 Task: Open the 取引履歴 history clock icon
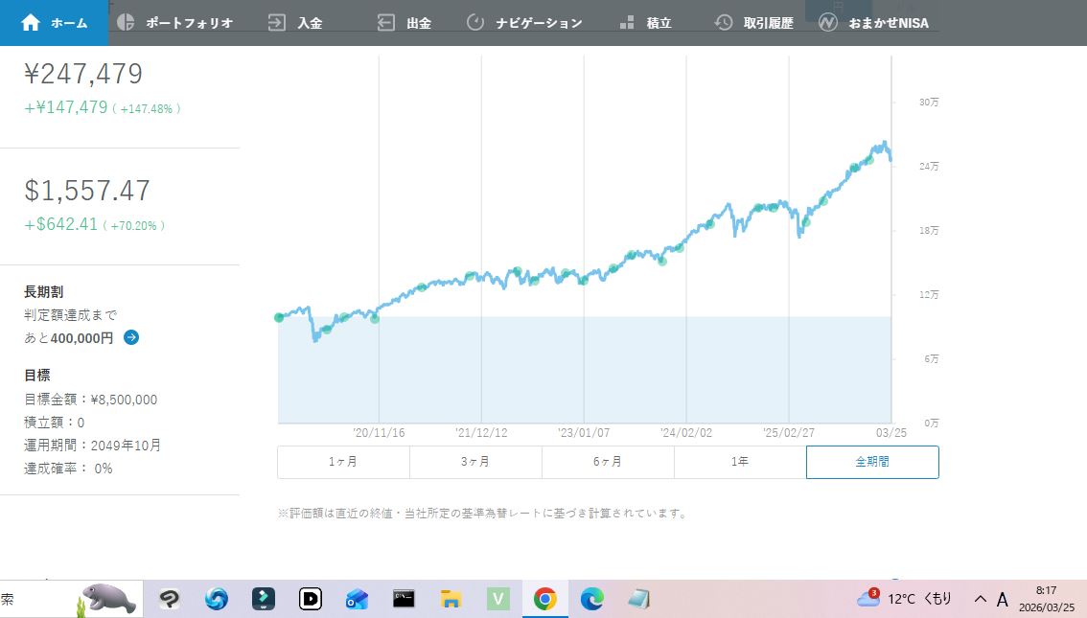(x=725, y=23)
